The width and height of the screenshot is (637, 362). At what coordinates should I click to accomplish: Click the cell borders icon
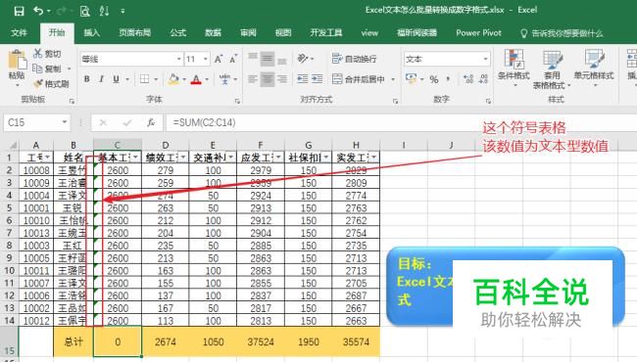[144, 79]
